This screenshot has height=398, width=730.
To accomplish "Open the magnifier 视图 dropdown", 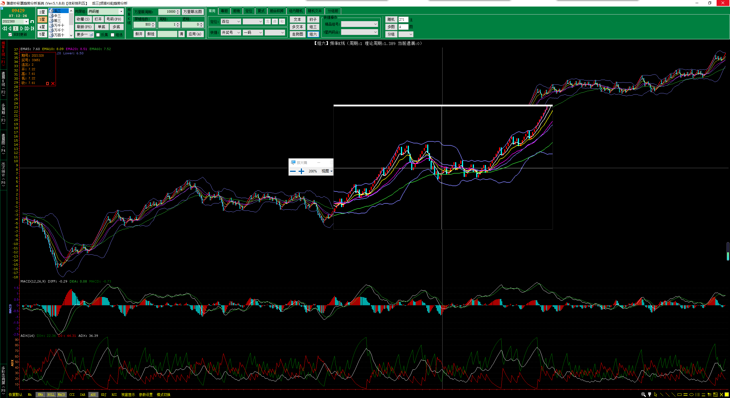I will pyautogui.click(x=327, y=171).
